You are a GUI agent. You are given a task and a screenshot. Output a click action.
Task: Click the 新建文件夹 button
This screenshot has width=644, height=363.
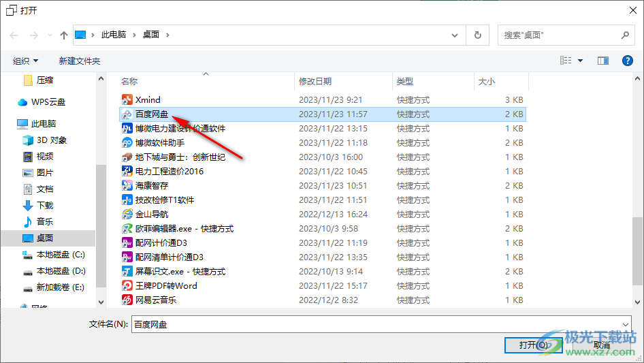[x=79, y=61]
